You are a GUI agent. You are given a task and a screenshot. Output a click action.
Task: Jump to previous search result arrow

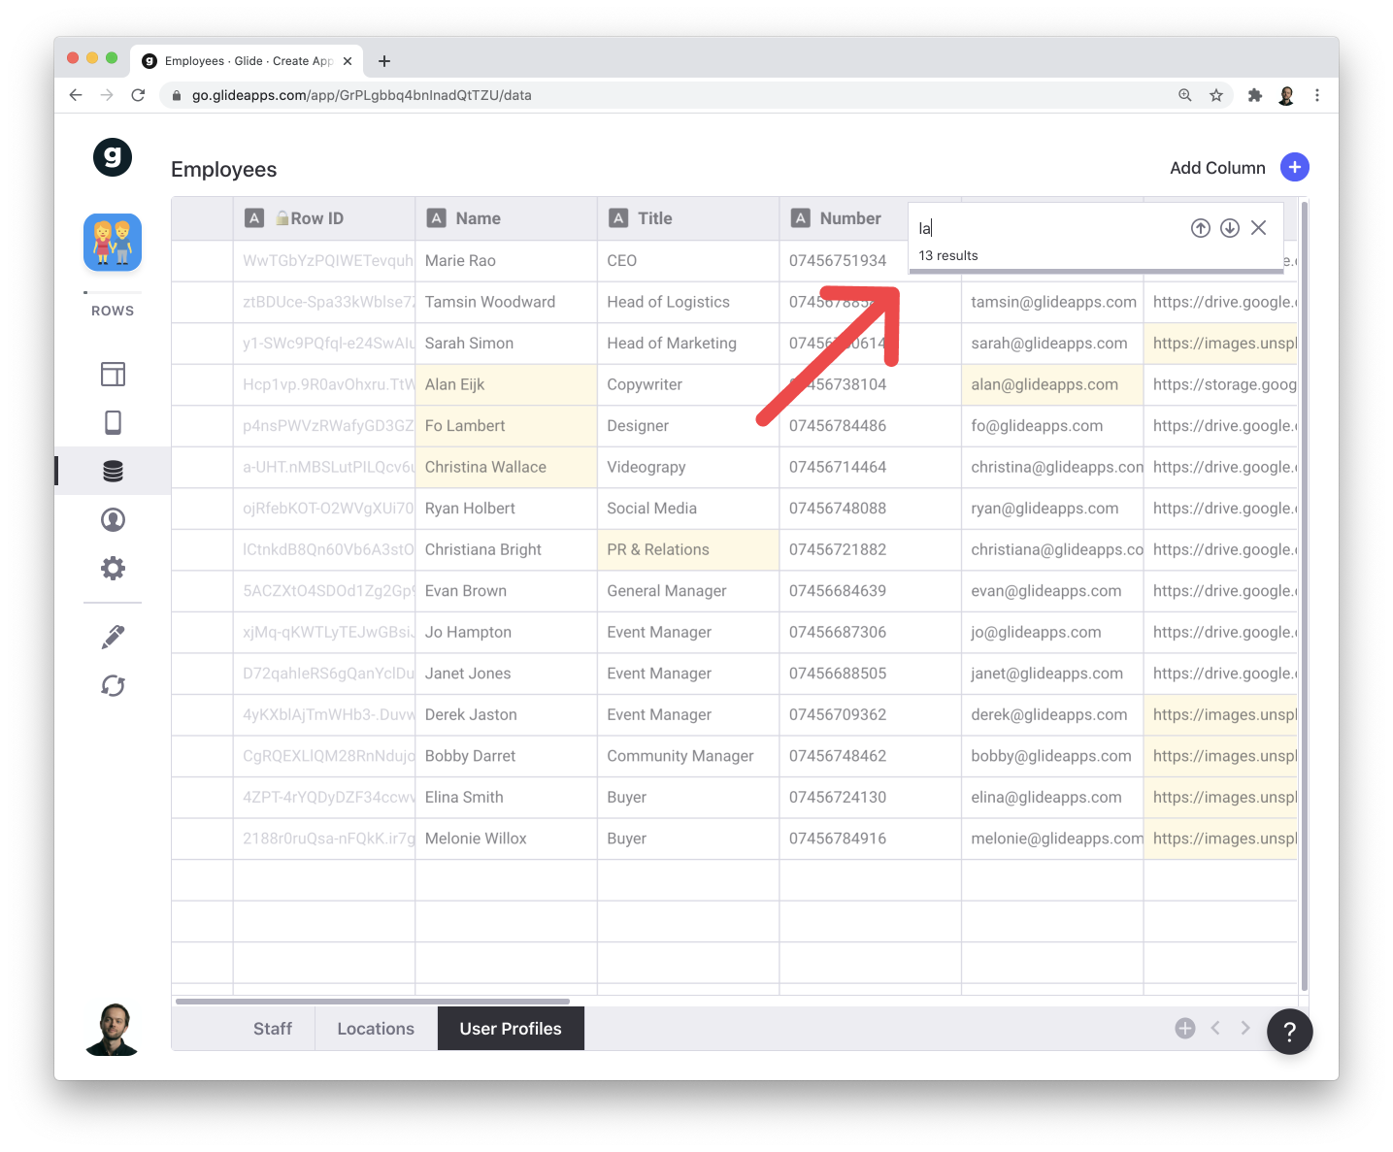[x=1201, y=228]
